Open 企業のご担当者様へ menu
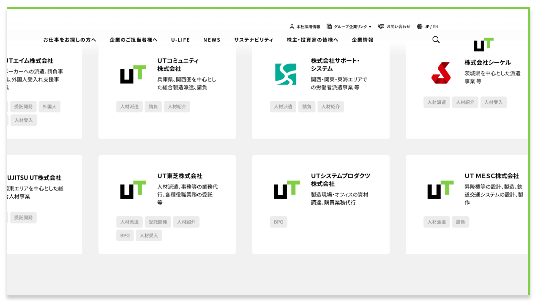 [x=134, y=40]
